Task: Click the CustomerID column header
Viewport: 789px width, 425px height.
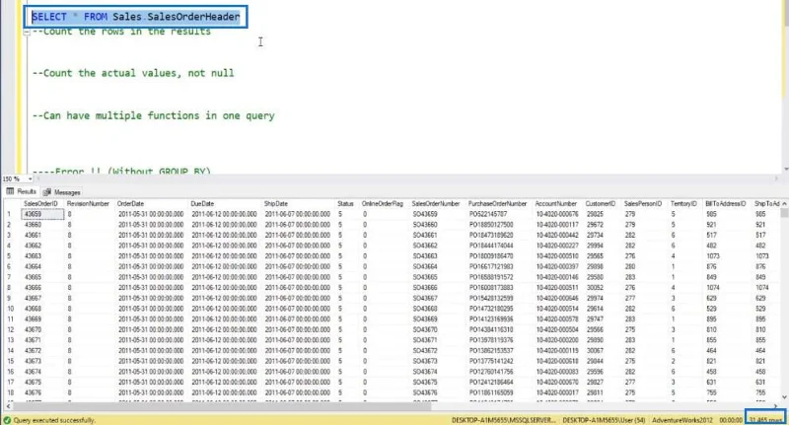Action: tap(601, 204)
